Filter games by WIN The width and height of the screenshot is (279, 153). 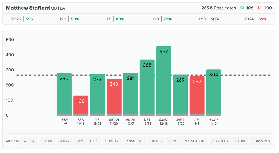coord(80,141)
